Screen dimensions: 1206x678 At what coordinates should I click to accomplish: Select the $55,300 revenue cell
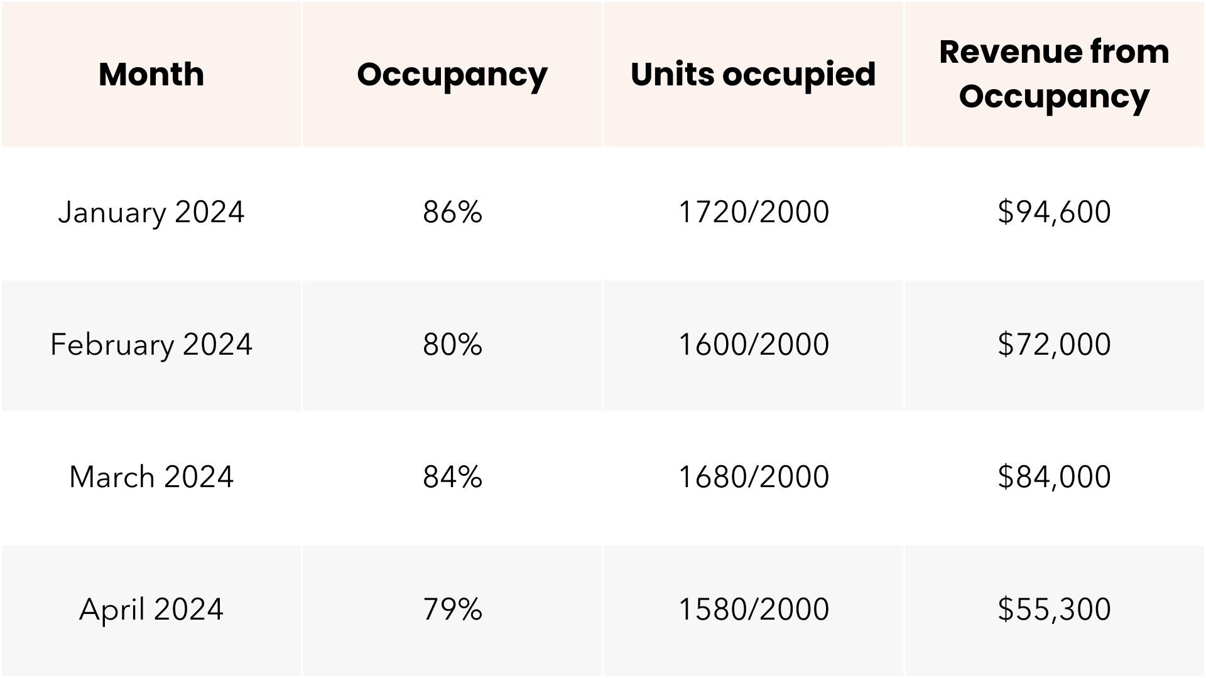click(1054, 610)
